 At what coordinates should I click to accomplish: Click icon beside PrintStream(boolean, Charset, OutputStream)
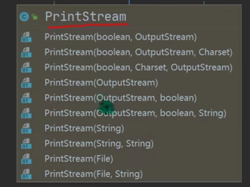click(x=27, y=68)
